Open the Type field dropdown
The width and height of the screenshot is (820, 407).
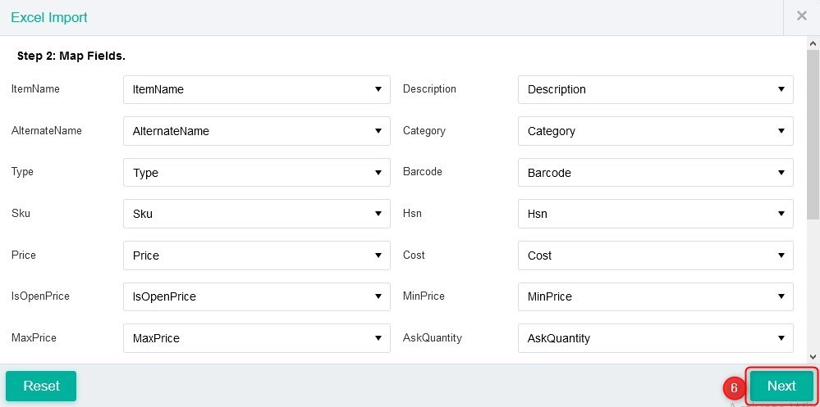(x=256, y=173)
